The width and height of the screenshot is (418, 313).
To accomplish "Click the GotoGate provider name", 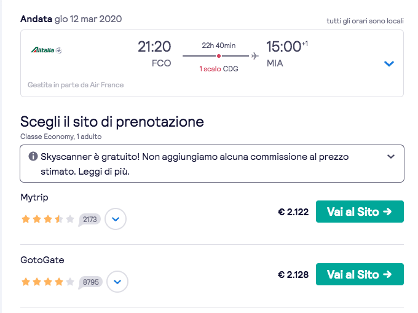I will click(42, 260).
